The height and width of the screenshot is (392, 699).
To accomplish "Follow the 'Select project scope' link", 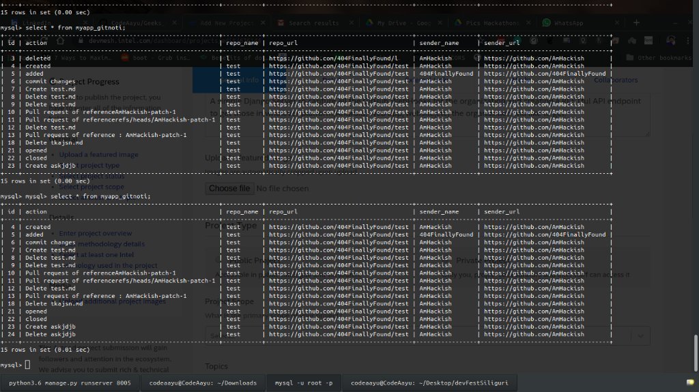I will coord(91,187).
